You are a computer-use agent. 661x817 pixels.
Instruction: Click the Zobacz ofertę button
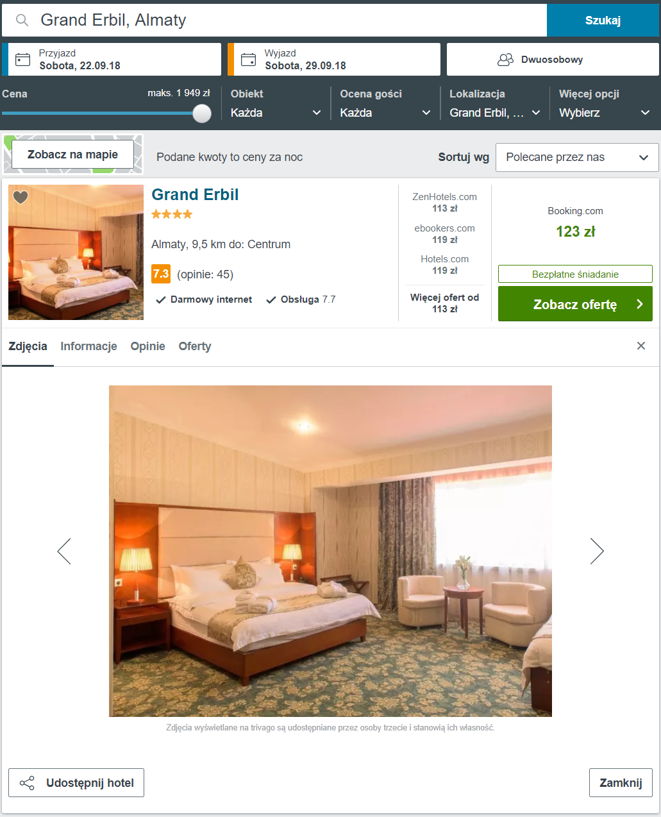[575, 304]
